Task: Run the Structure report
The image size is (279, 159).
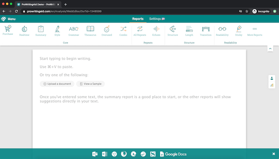Action: pyautogui.click(x=173, y=31)
